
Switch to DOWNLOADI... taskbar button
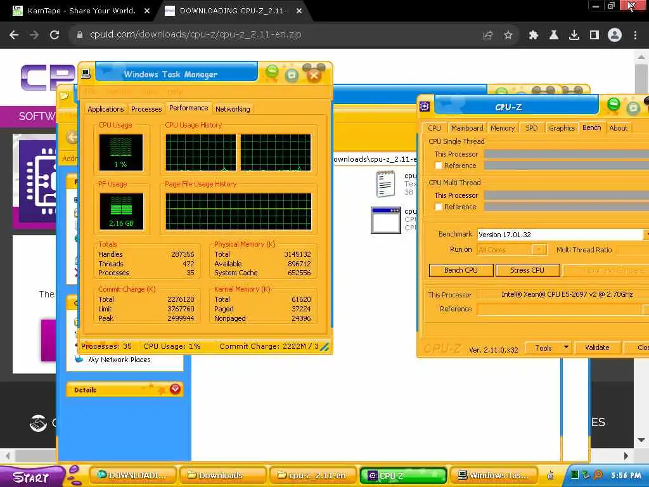click(132, 476)
